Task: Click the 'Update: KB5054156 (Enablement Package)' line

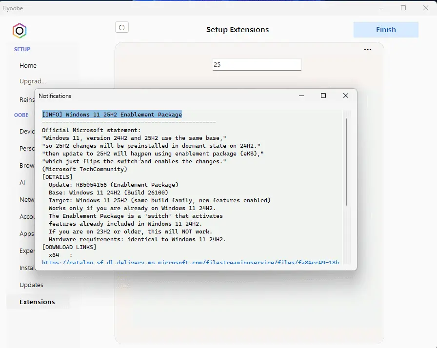Action: 114,185
